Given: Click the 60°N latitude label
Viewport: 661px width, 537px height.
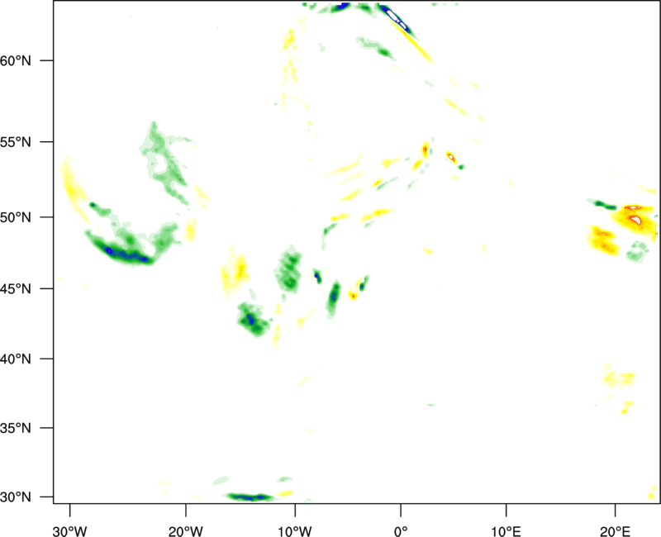Looking at the screenshot, I should 16,60.
